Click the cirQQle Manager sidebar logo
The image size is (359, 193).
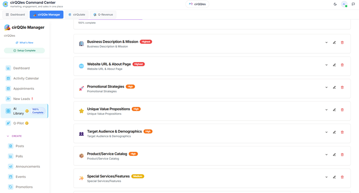7,27
